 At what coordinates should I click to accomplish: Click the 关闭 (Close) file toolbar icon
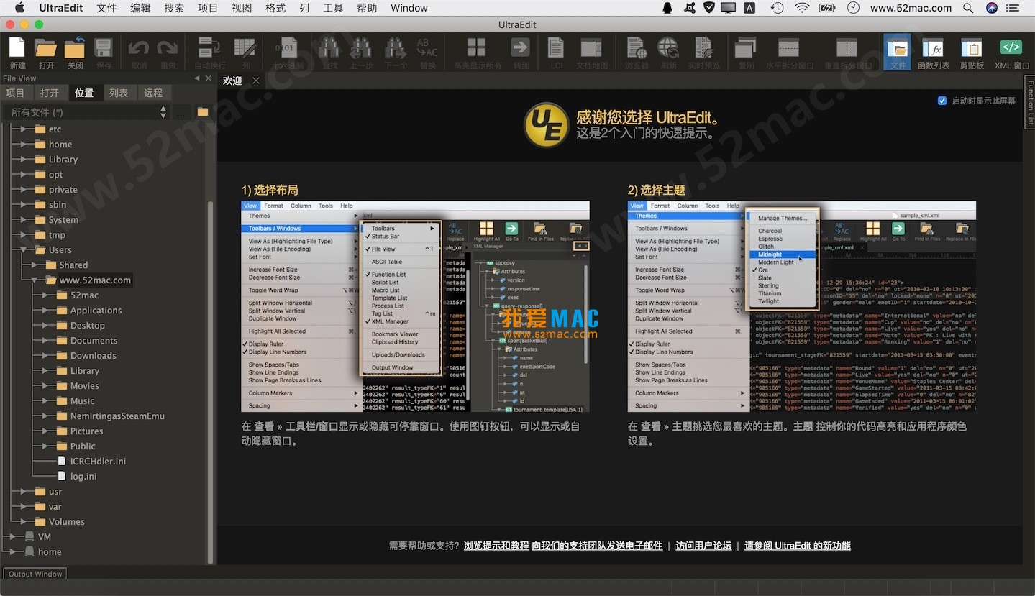point(75,48)
